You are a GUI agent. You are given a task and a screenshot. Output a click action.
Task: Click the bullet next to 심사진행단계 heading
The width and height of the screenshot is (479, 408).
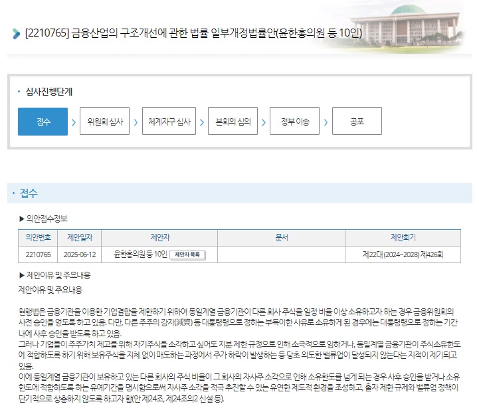[19, 91]
